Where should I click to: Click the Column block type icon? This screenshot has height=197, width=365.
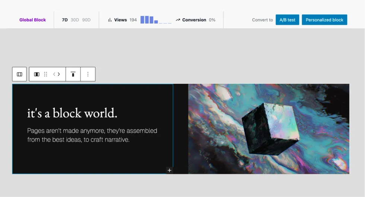[x=36, y=74]
